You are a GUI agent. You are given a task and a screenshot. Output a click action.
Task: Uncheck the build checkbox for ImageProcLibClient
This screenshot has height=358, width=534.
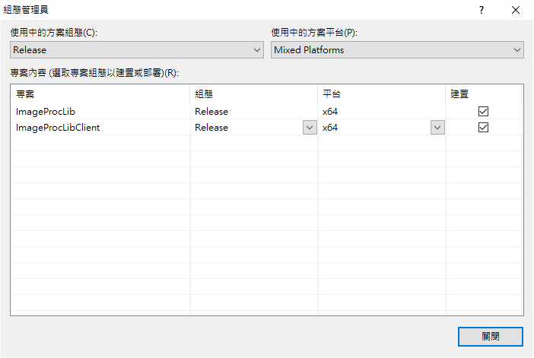[x=483, y=127]
